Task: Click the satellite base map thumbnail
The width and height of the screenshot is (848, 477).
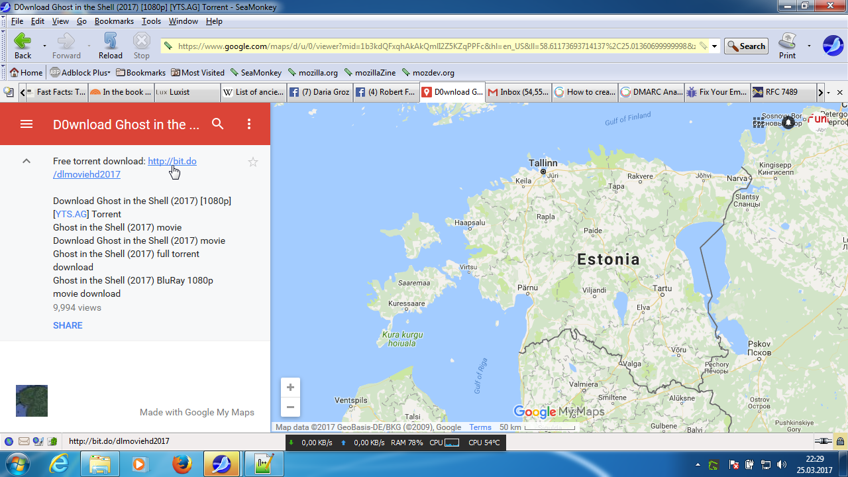Action: pyautogui.click(x=32, y=401)
